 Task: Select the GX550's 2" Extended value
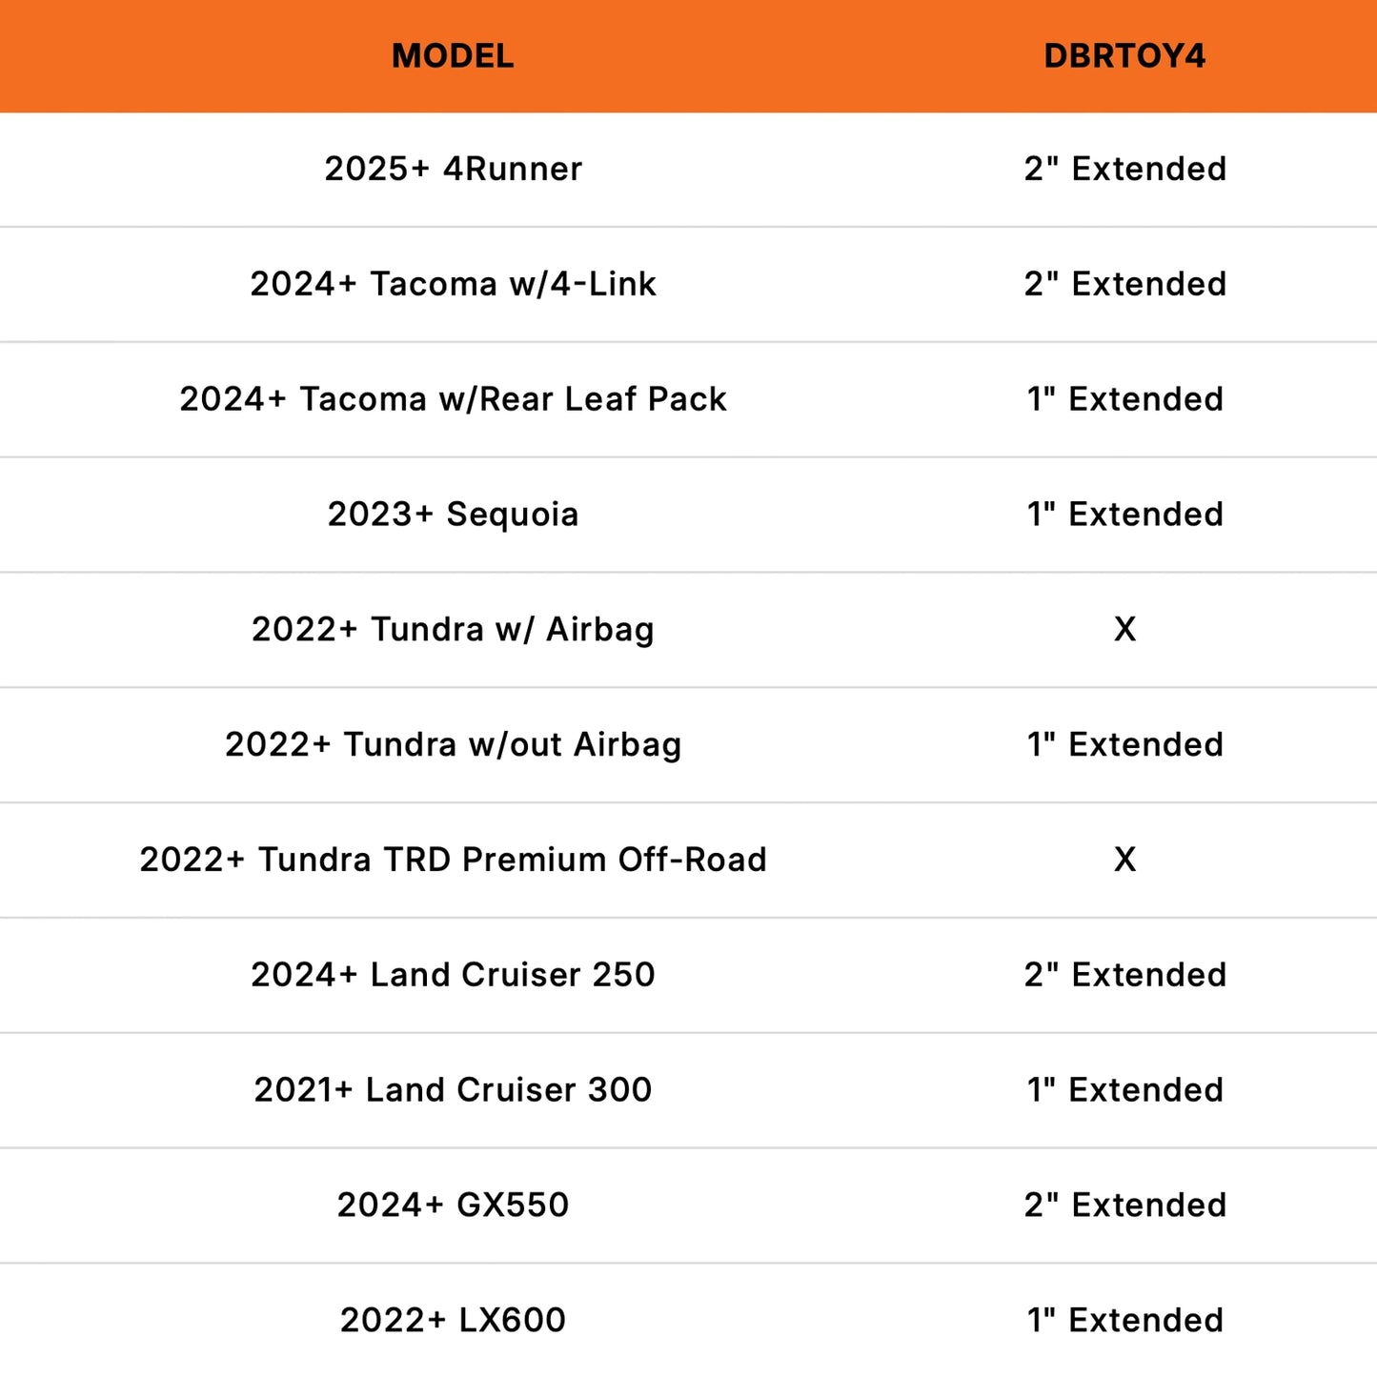1124,1205
